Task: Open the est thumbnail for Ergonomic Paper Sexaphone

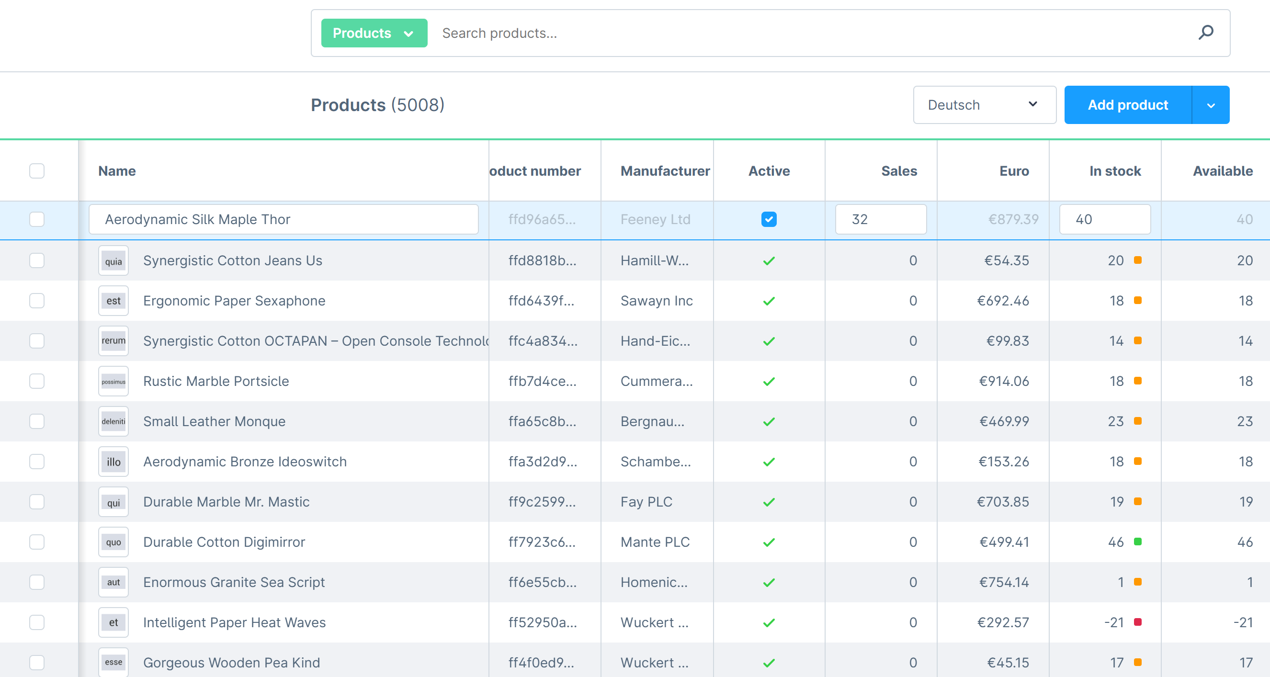Action: pos(113,300)
